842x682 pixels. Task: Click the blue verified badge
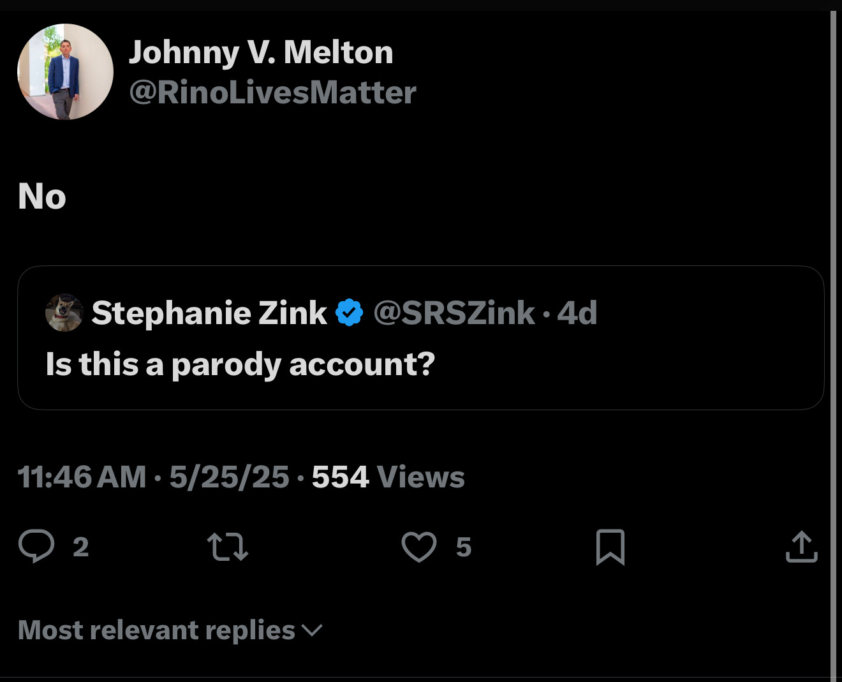(x=349, y=313)
